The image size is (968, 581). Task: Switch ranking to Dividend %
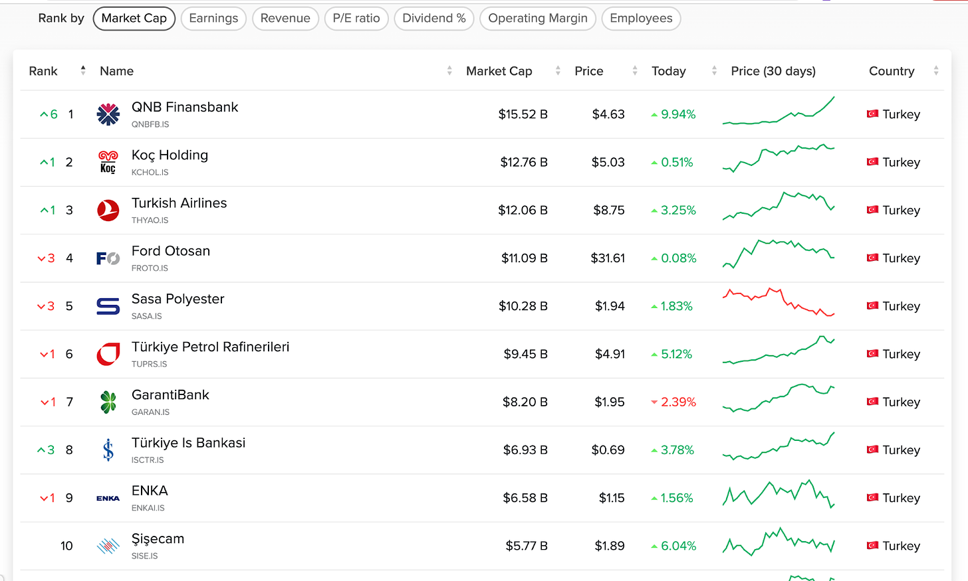(x=434, y=19)
